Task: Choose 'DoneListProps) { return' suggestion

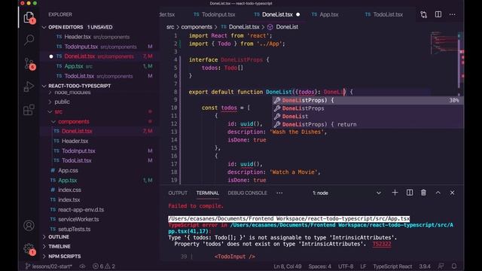Action: (x=368, y=124)
